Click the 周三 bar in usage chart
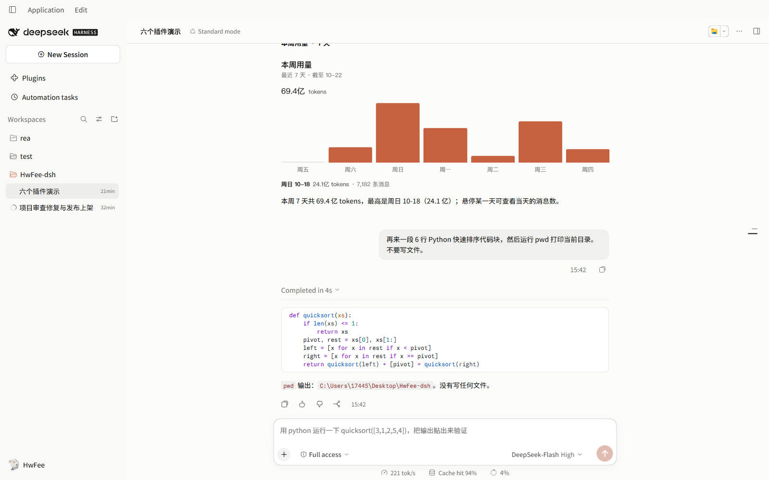 [x=540, y=142]
